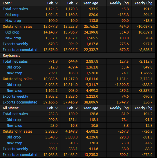Select Corn Outstanding sales row label
The width and height of the screenshot is (157, 158).
point(17,27)
